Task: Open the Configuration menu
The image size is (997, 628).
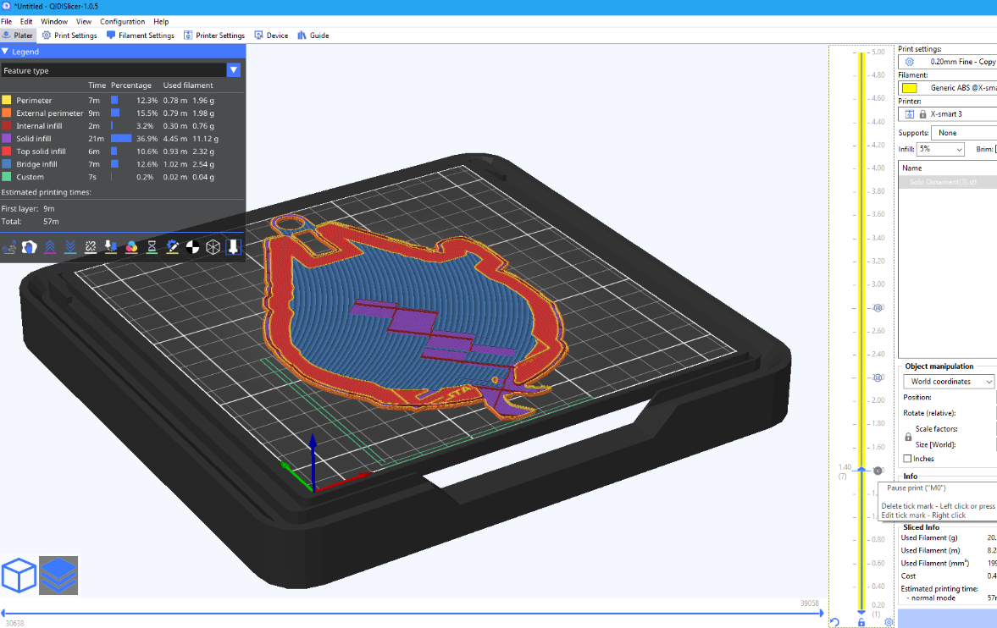Action: point(122,21)
